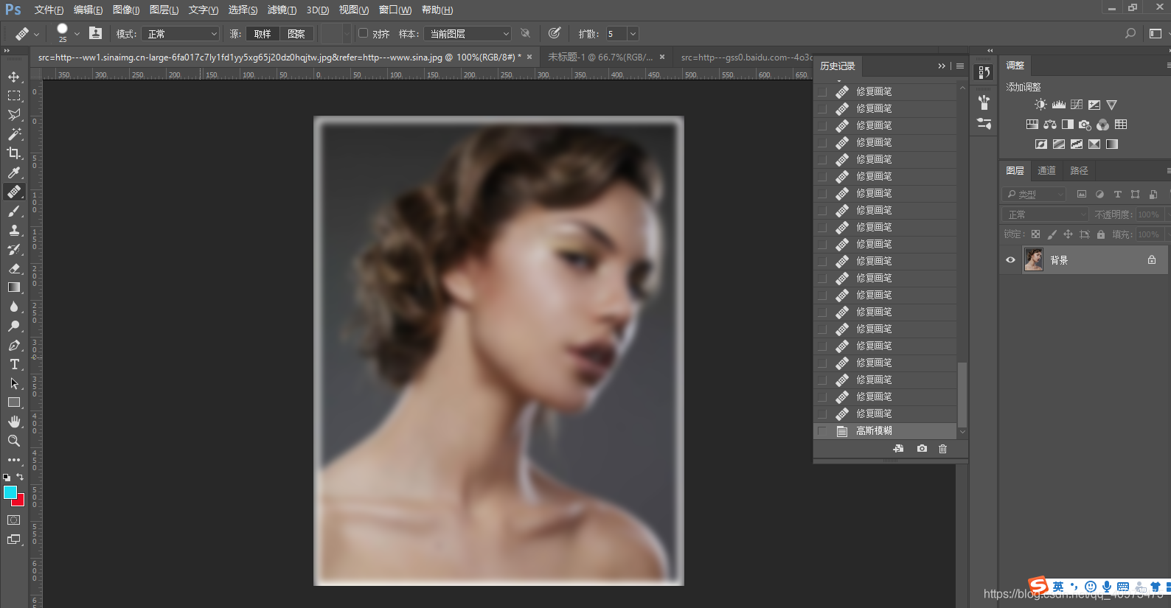
Task: Select the Rectangle shape tool
Action: [14, 402]
